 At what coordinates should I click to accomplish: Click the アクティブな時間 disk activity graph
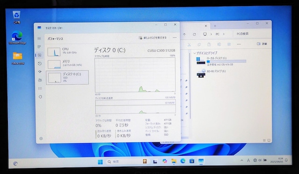point(135,75)
